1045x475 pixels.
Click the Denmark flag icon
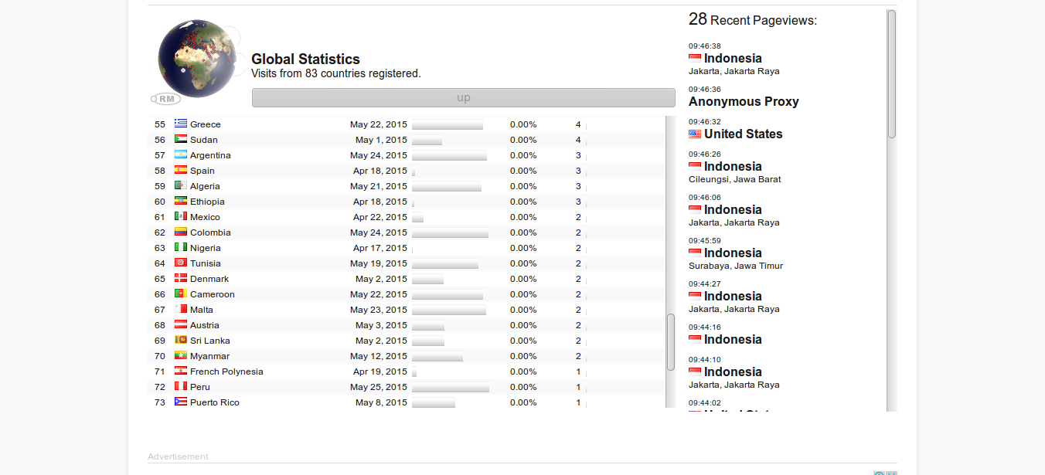click(181, 278)
